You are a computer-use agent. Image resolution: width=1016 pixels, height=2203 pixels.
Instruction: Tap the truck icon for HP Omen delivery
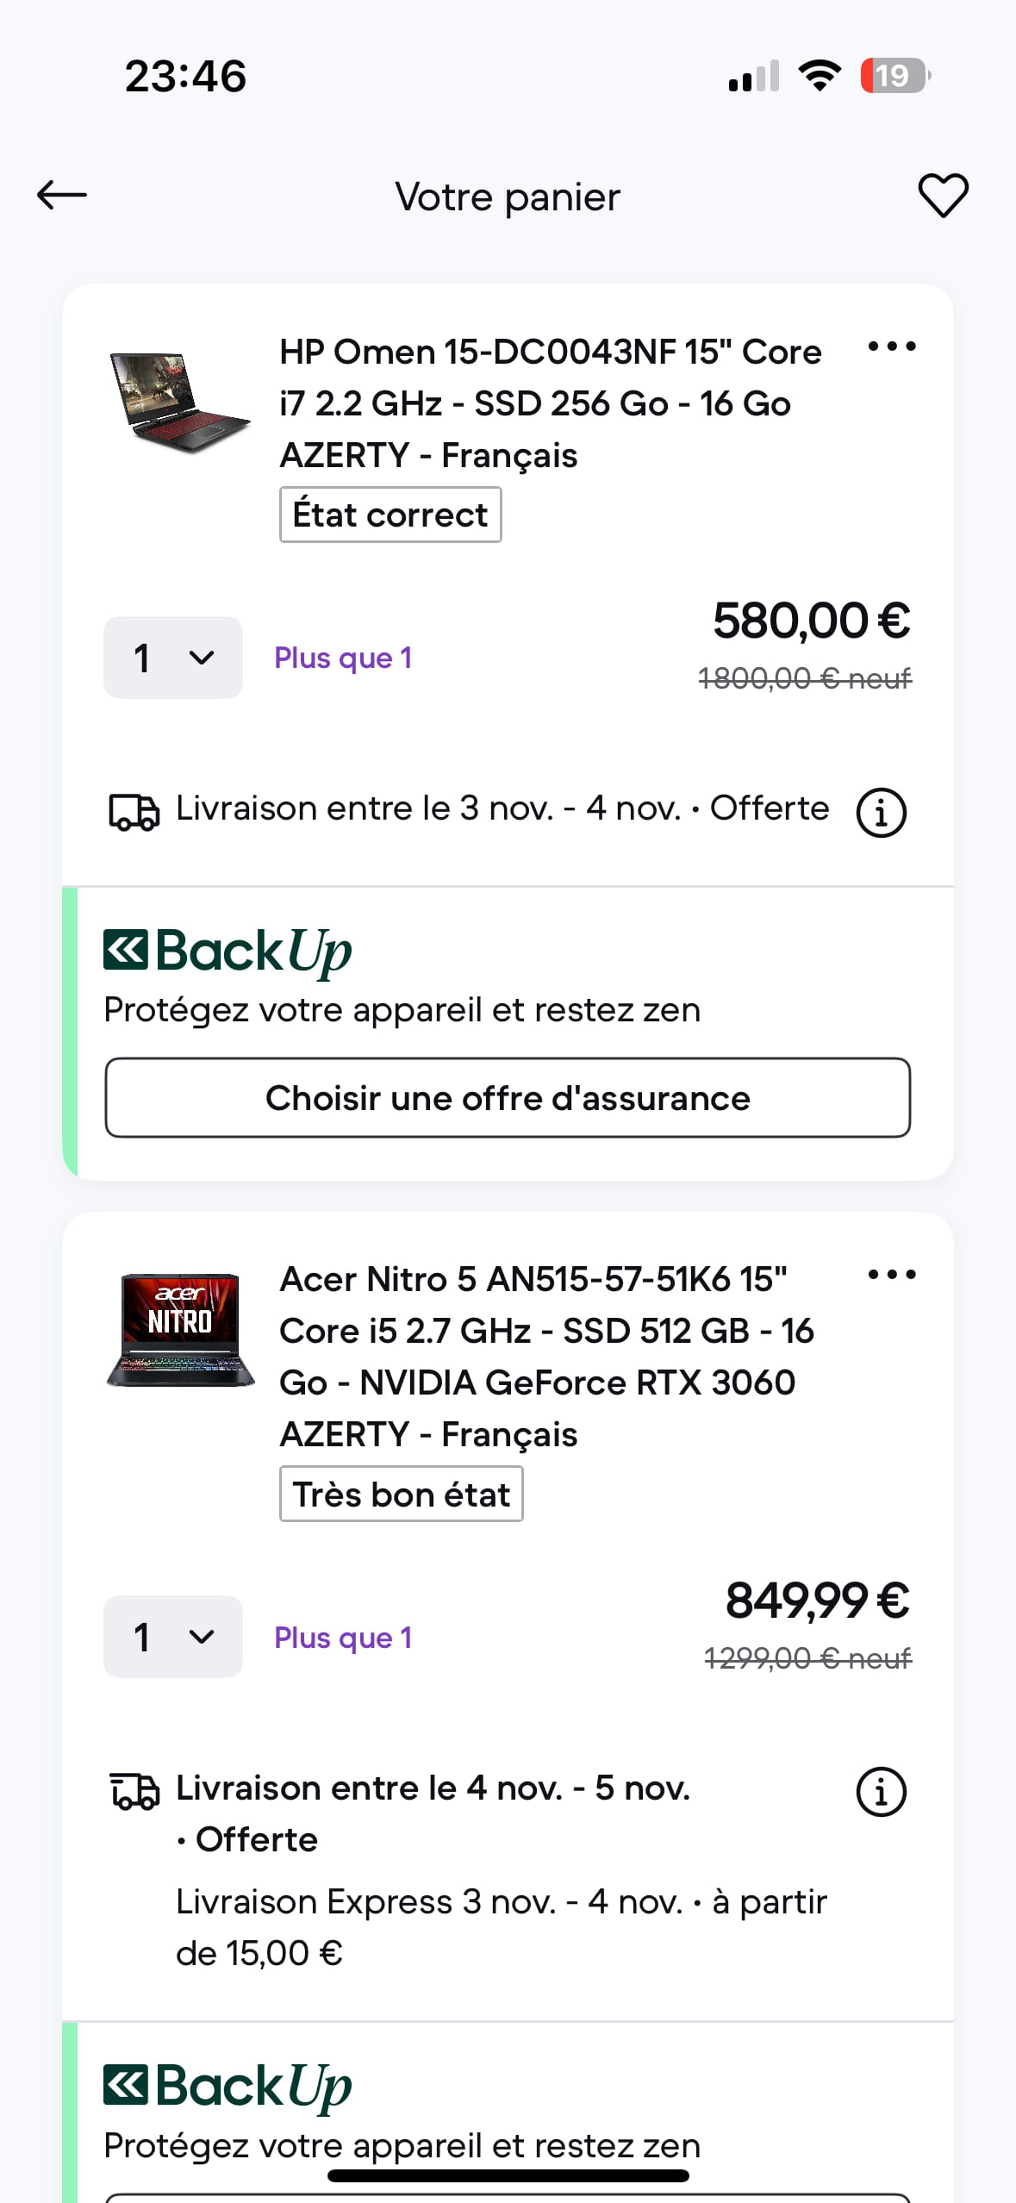click(134, 812)
